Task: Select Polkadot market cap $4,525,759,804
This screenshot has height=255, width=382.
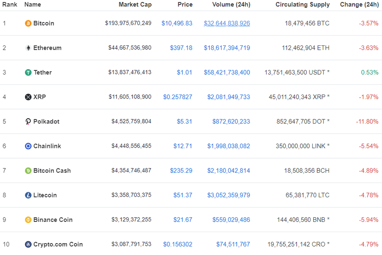Action: point(132,121)
